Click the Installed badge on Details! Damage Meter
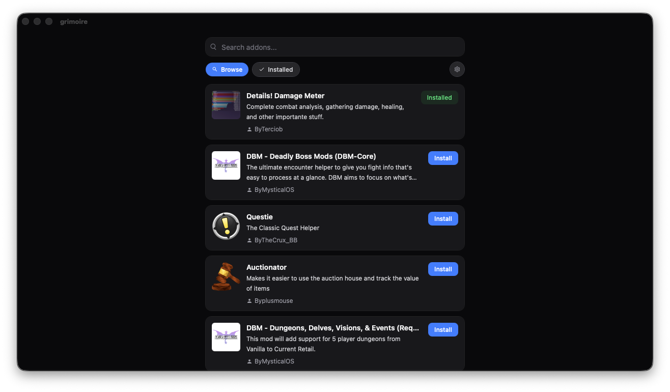This screenshot has width=670, height=392. pos(439,98)
